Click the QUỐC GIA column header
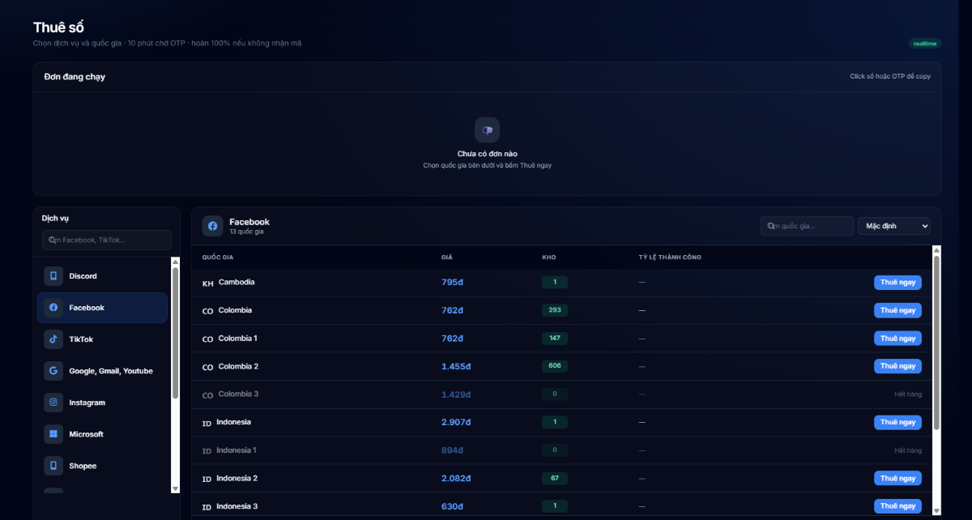The width and height of the screenshot is (972, 520). (218, 258)
